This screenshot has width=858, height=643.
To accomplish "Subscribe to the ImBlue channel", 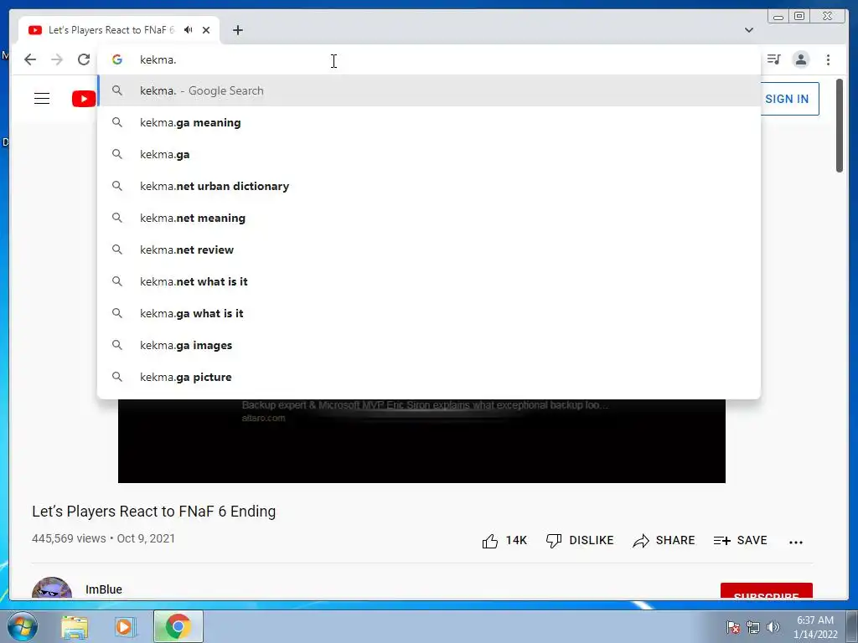I will tap(766, 591).
